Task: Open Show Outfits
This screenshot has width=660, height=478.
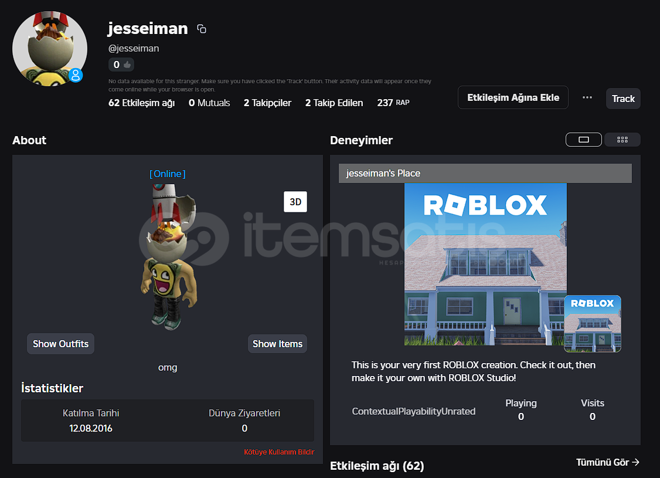Action: coord(60,344)
